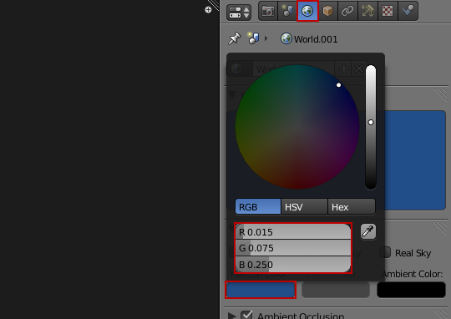Open the Scene properties tab

tap(287, 11)
